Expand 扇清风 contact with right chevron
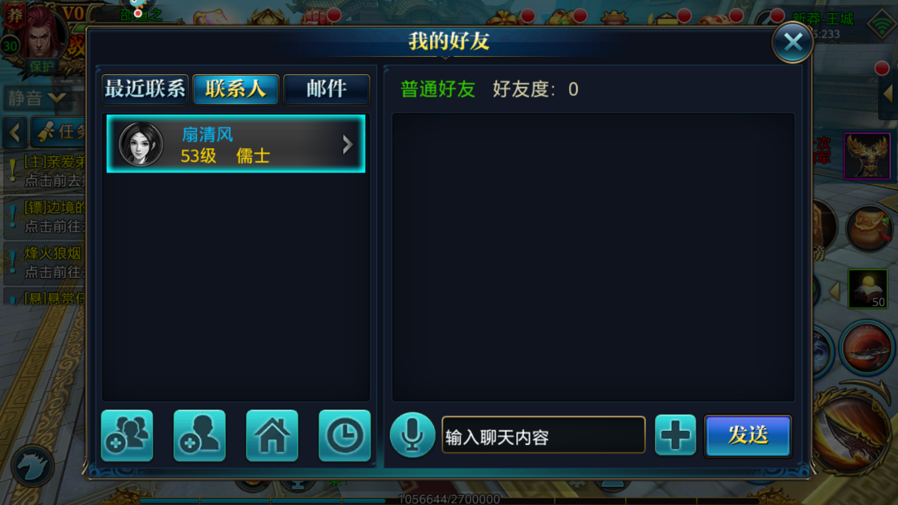The height and width of the screenshot is (505, 898). pos(347,144)
